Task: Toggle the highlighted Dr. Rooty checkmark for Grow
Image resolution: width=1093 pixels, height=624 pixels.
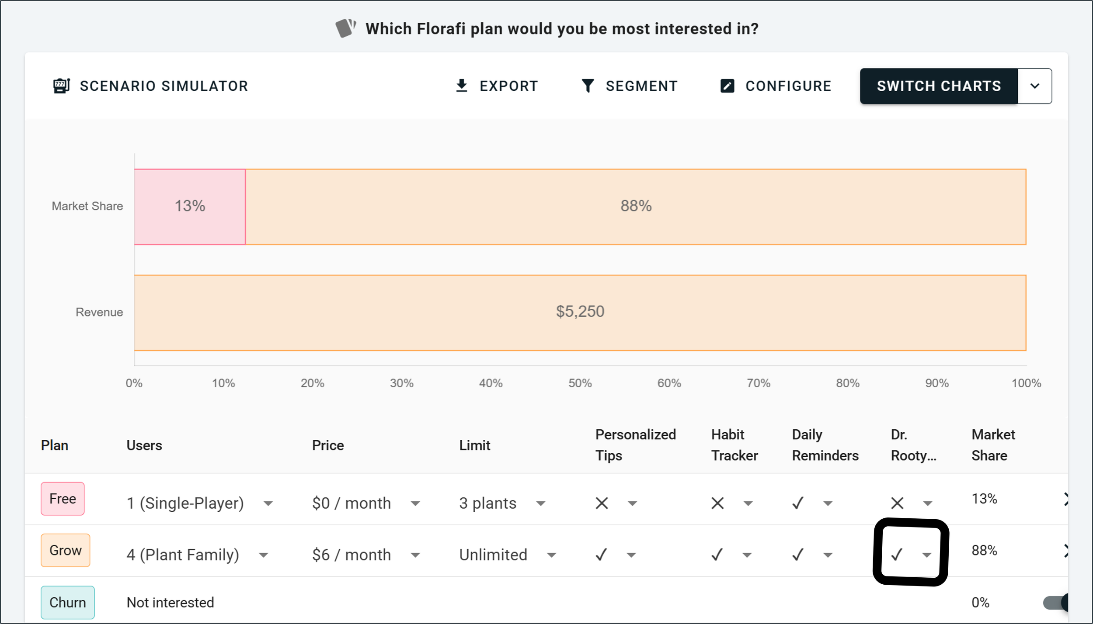Action: (x=898, y=555)
